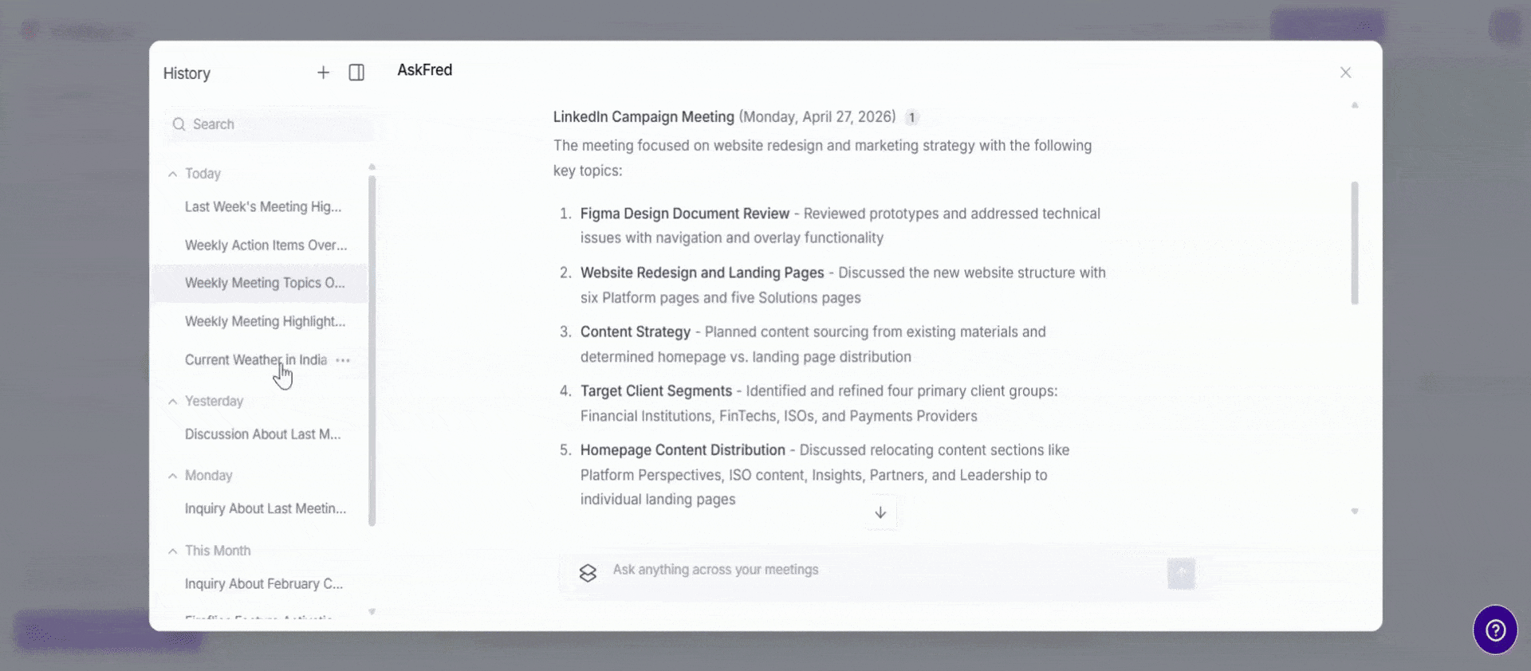Image resolution: width=1531 pixels, height=671 pixels.
Task: Open Weekly Action Items Over... chat
Action: tap(260, 245)
